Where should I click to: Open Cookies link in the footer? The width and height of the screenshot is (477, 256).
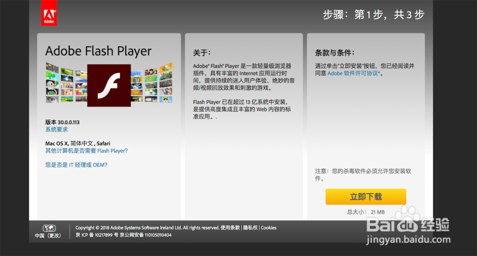269,228
